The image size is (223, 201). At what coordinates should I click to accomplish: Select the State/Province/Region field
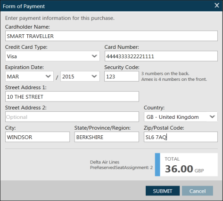pos(107,137)
